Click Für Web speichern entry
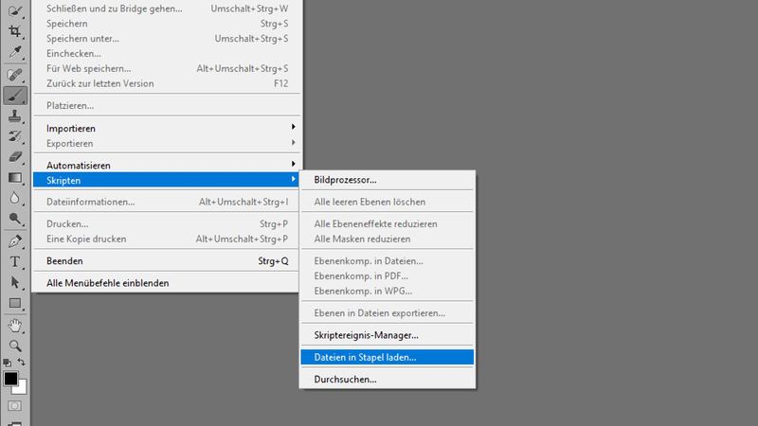The width and height of the screenshot is (758, 426). pyautogui.click(x=167, y=68)
